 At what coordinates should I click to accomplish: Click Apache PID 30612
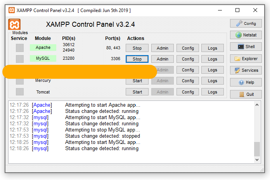(x=69, y=45)
